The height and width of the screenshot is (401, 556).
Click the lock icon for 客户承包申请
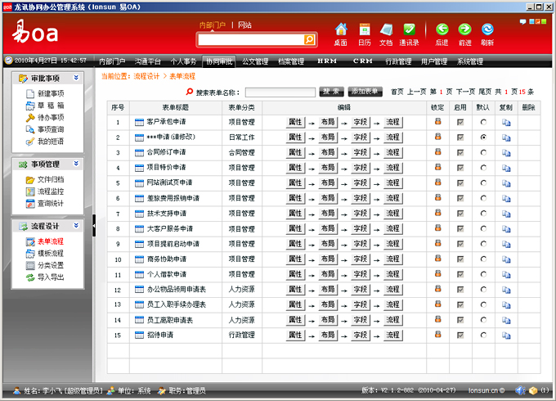[x=438, y=121]
